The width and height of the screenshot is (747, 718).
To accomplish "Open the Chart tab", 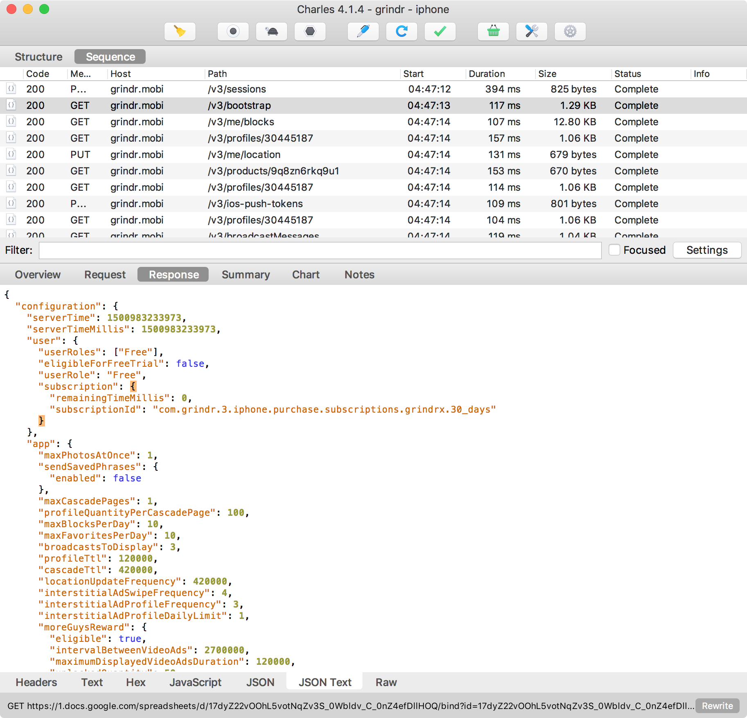I will coord(306,275).
